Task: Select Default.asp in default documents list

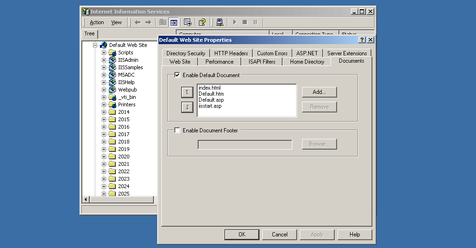Action: click(x=212, y=100)
